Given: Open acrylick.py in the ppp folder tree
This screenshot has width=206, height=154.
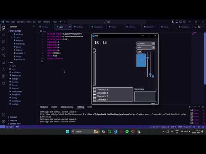Looking at the screenshot, I should [x=16, y=72].
